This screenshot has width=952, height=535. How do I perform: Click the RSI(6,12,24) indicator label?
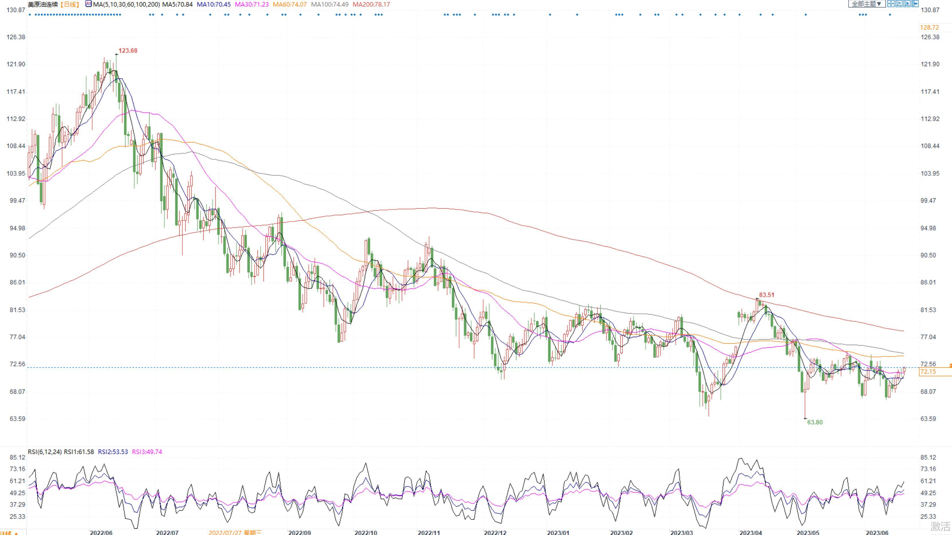[x=45, y=452]
